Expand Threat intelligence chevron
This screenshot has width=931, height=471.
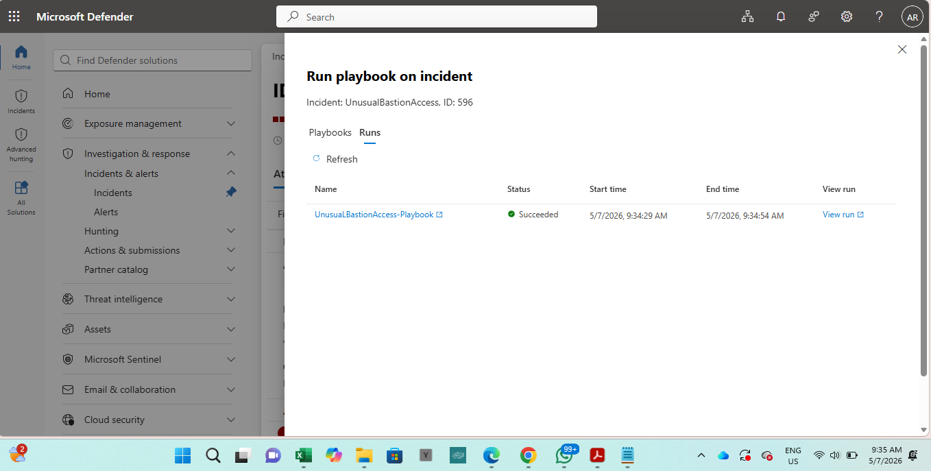pos(231,300)
